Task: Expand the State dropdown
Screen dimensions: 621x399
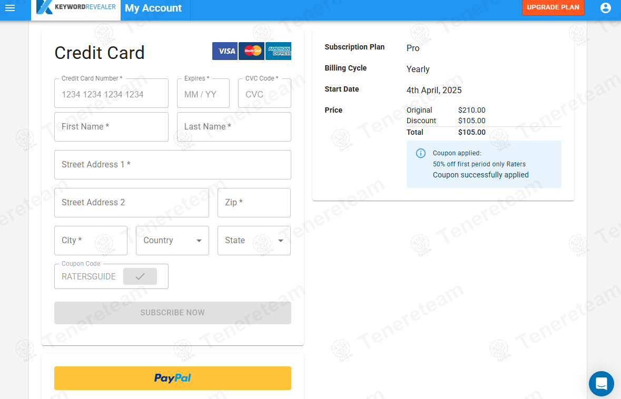Action: [254, 240]
